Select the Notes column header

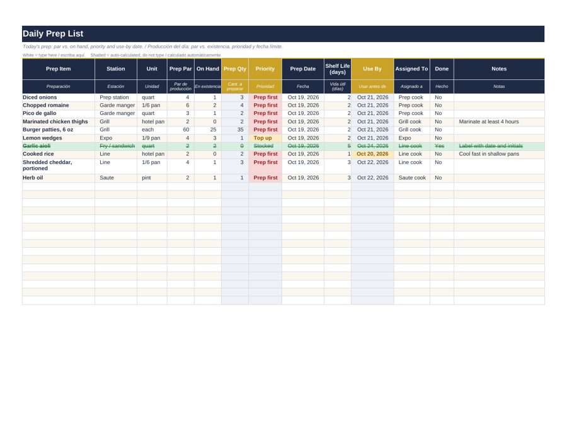[x=499, y=69]
